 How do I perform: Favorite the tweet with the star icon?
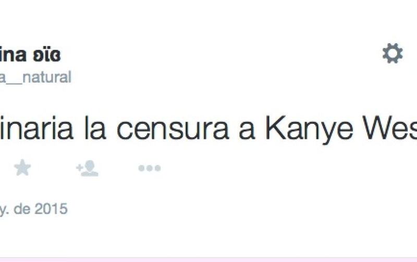(x=22, y=168)
